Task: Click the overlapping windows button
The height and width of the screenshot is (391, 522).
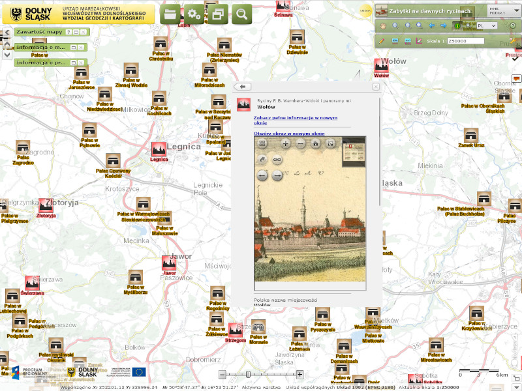Action: [x=218, y=14]
